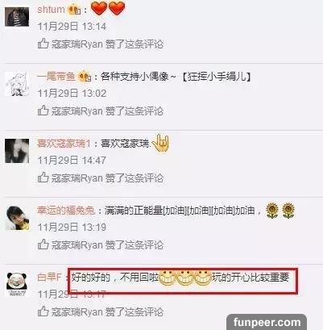Click shtum's avatar thumbnail
The height and width of the screenshot is (330, 323).
(17, 17)
